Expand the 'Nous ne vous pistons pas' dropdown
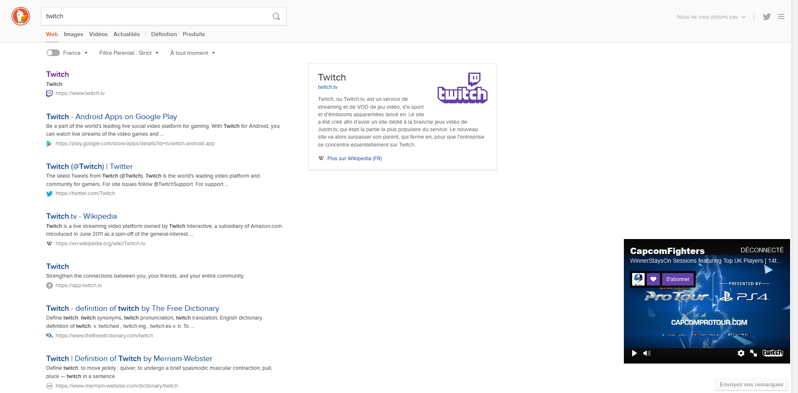This screenshot has width=798, height=393. pos(711,17)
